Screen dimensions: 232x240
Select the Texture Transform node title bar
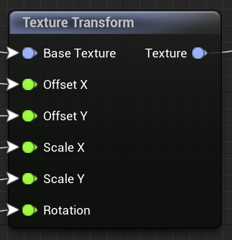click(x=115, y=23)
